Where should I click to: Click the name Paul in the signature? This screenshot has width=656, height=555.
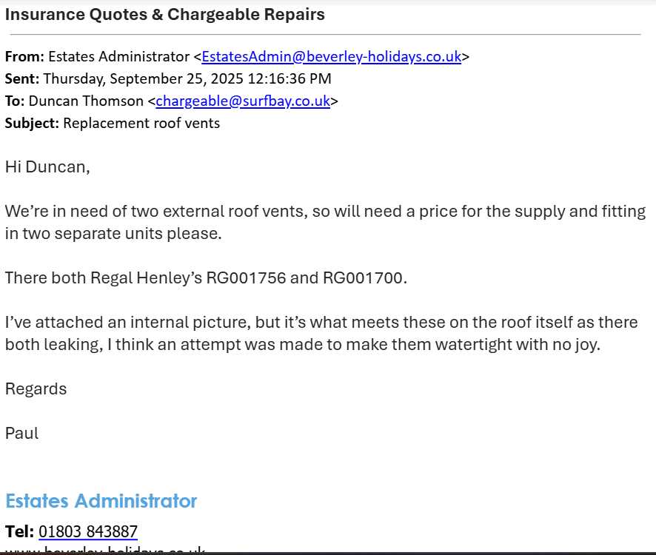(x=21, y=434)
